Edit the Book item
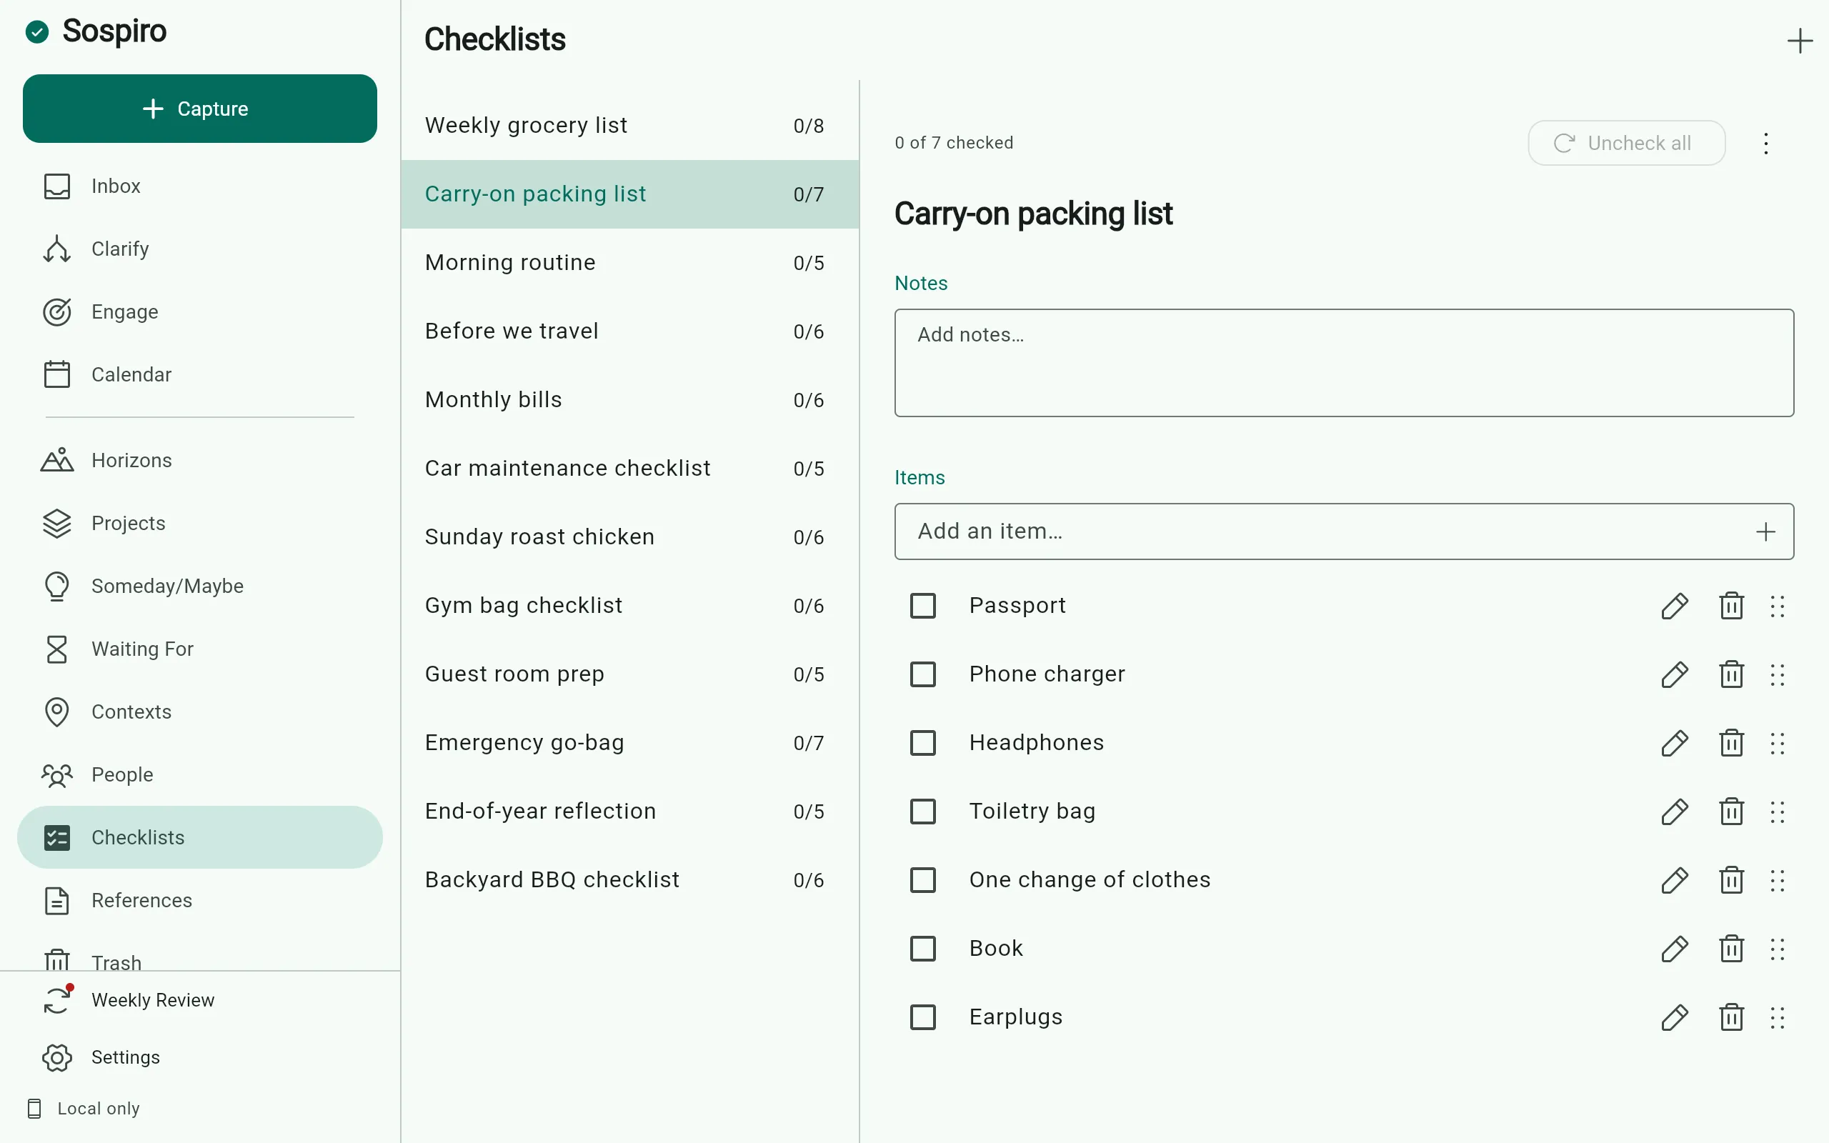 tap(1675, 949)
